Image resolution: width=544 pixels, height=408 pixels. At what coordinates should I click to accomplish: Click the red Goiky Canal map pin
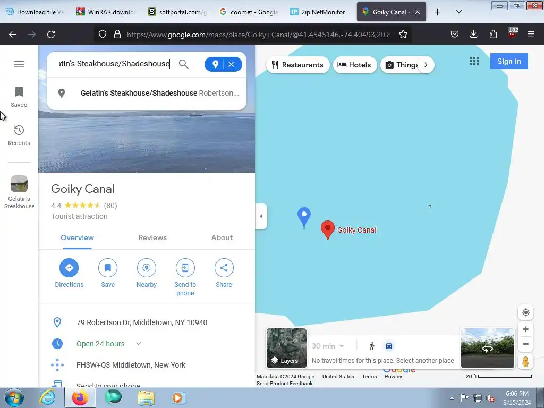(x=327, y=229)
